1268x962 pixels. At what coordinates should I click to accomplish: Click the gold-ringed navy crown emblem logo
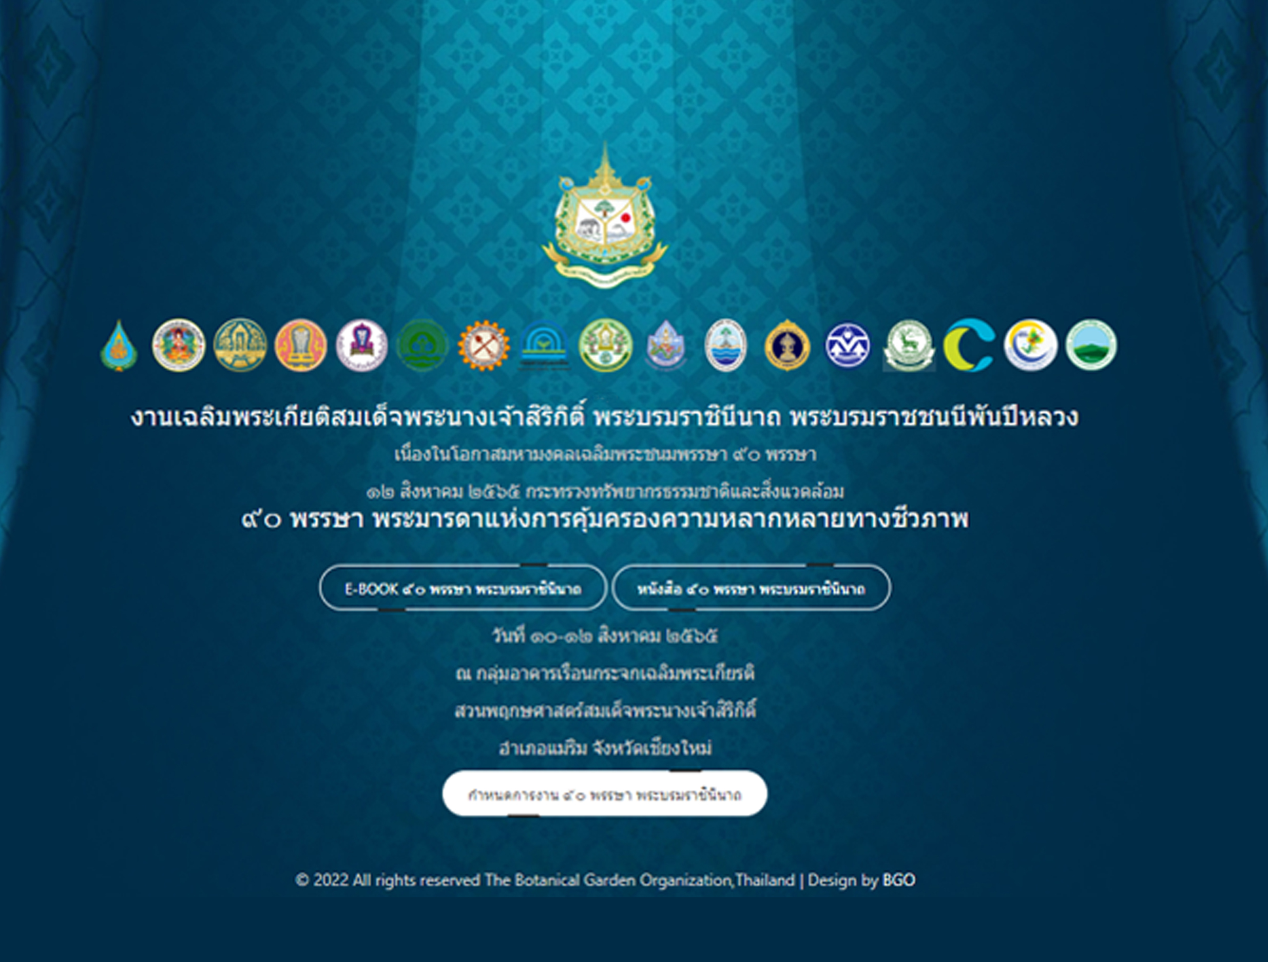[x=787, y=345]
